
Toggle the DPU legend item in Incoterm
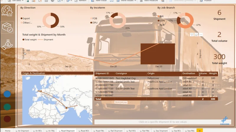click(94, 23)
